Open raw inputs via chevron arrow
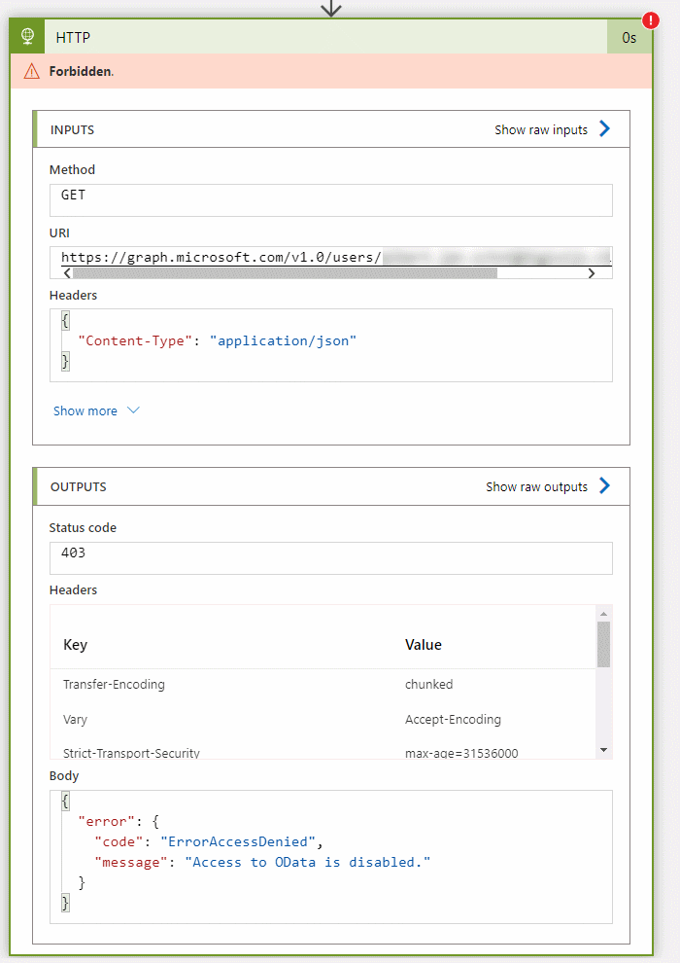This screenshot has width=680, height=963. click(x=604, y=128)
